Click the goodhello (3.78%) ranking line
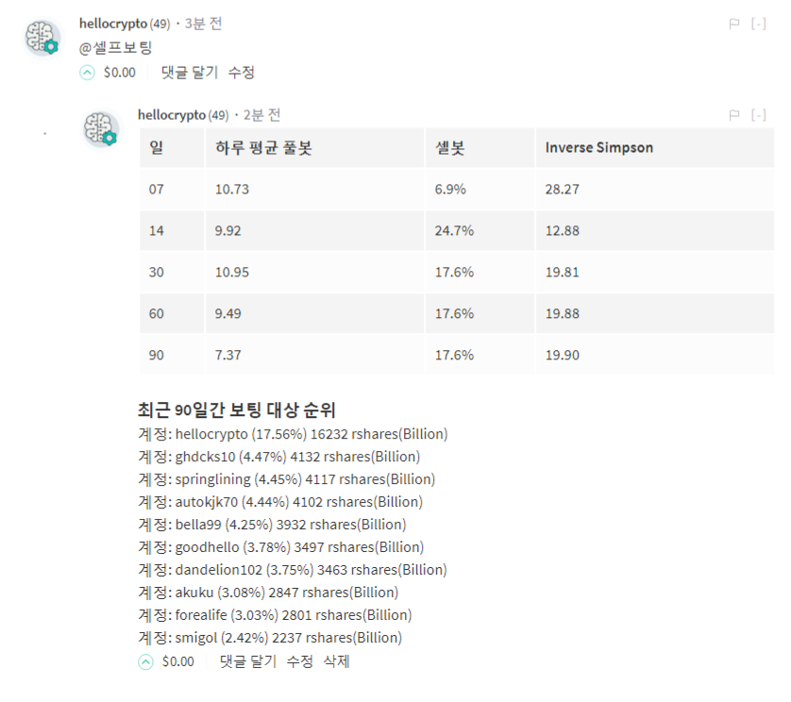Viewport: 791px width, 702px height. [281, 547]
